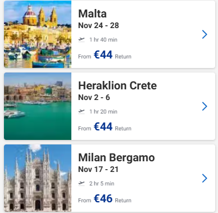Image resolution: width=218 pixels, height=213 pixels.
Task: Open the Milan Bergamo destination title
Action: click(116, 157)
